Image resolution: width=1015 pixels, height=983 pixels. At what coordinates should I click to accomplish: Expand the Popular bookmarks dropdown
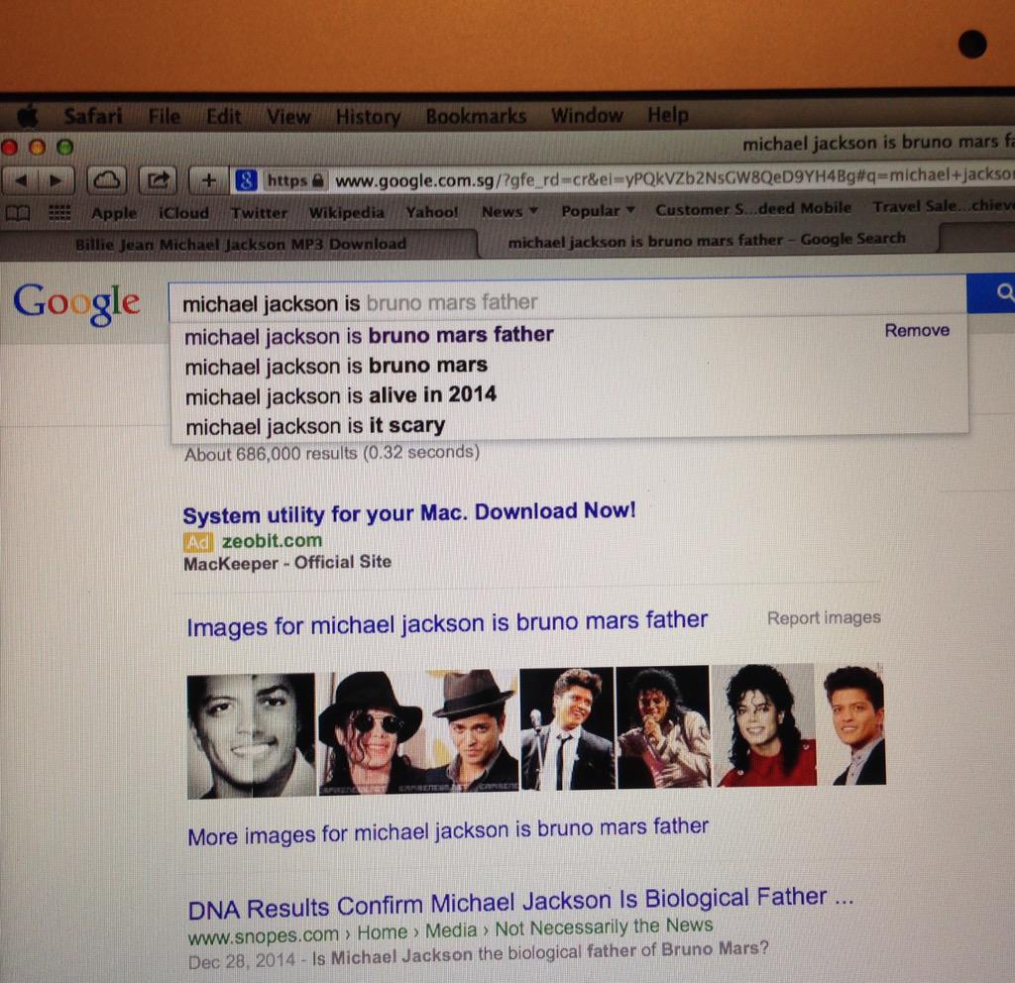click(x=598, y=211)
